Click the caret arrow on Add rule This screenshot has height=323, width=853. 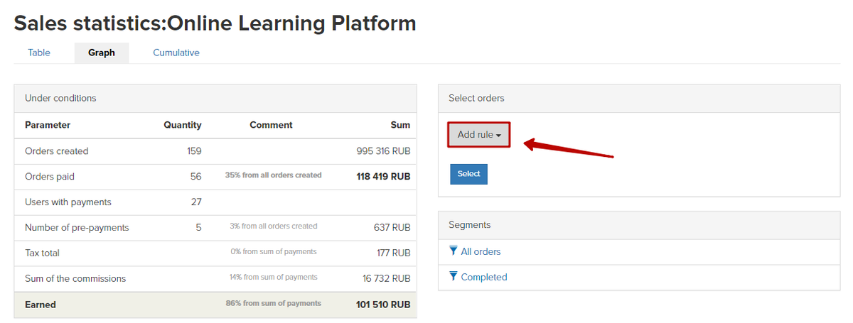coord(499,136)
